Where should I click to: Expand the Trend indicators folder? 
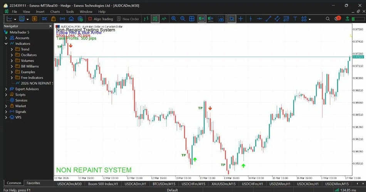pos(12,49)
